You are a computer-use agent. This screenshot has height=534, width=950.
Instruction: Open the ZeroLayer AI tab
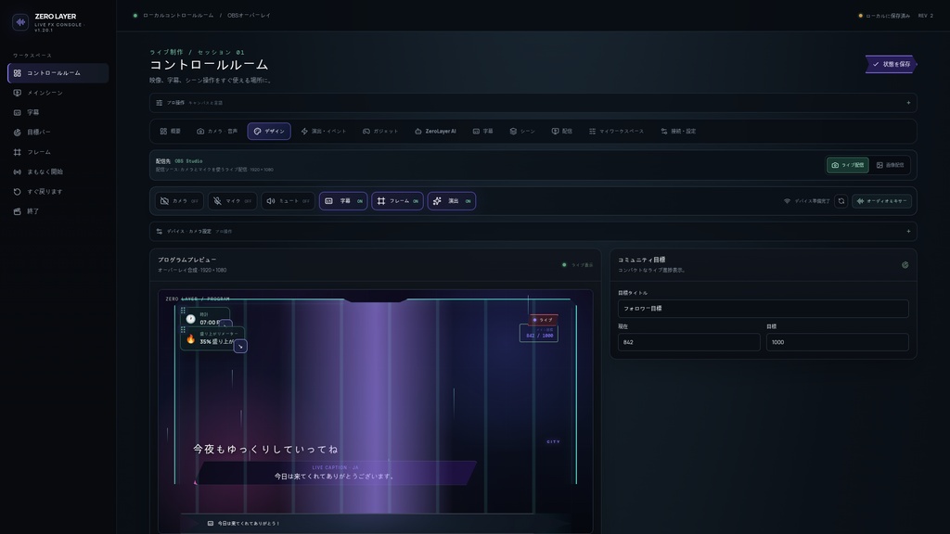point(435,132)
